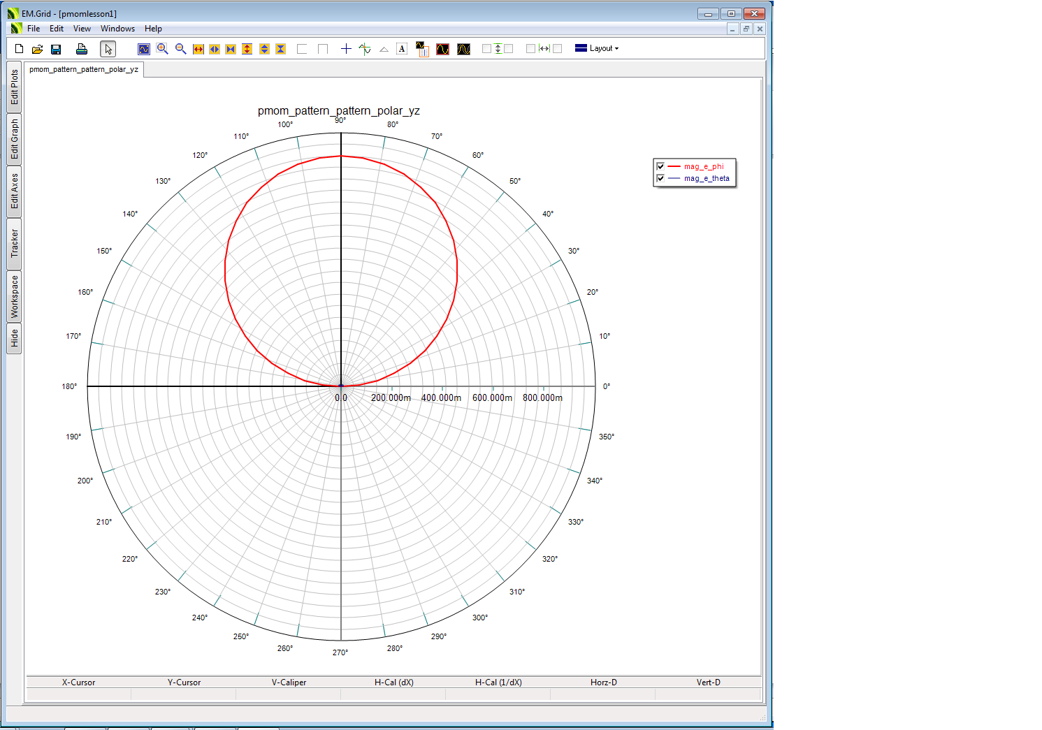Image resolution: width=1042 pixels, height=730 pixels.
Task: Open the Tracker side panel
Action: pyautogui.click(x=14, y=244)
